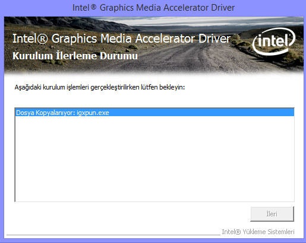Select the 'Dosya Kopyalanıyor: igxpun.exe' list entry
Screen dimensions: 306x243
(x=154, y=113)
